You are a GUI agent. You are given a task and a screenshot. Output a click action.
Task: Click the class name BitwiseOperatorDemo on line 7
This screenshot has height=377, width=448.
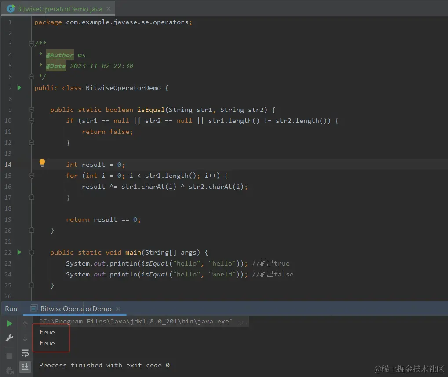(x=123, y=88)
